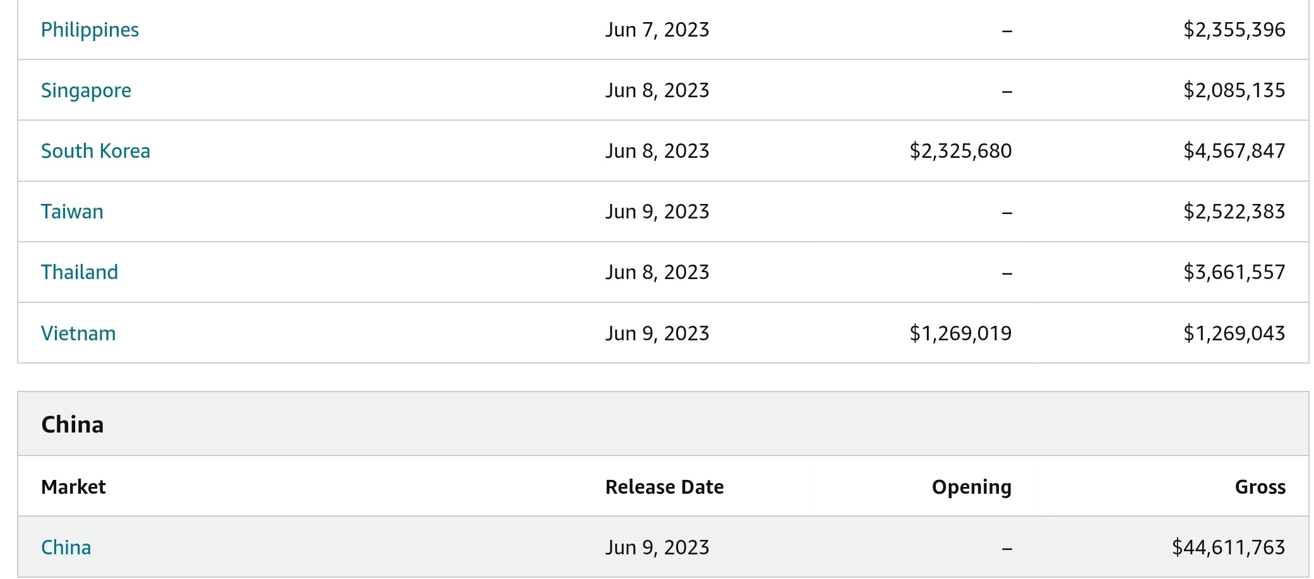Click the Market column header
1314x579 pixels.
pos(73,487)
